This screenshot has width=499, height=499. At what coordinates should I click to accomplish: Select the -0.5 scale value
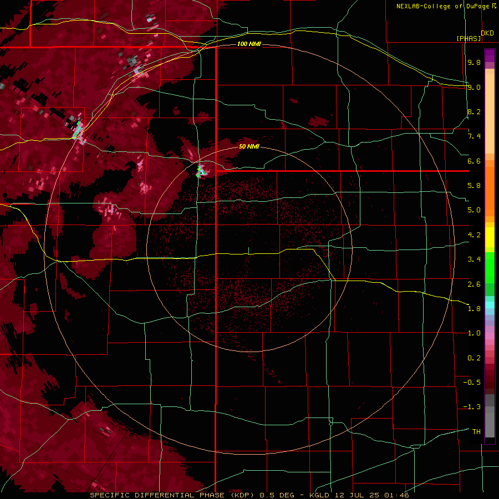click(472, 383)
